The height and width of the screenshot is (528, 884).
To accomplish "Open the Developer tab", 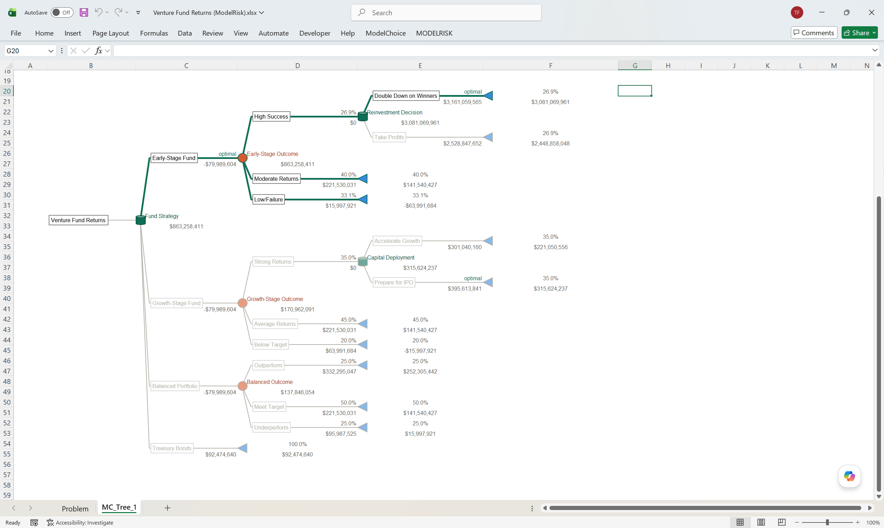I will [315, 33].
